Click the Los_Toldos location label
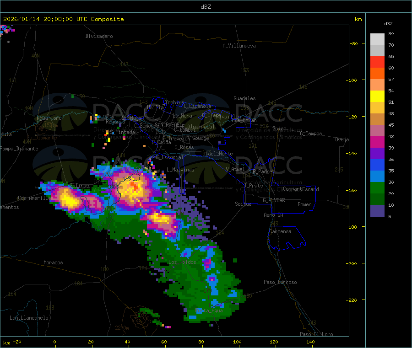The image size is (412, 348). 182,262
